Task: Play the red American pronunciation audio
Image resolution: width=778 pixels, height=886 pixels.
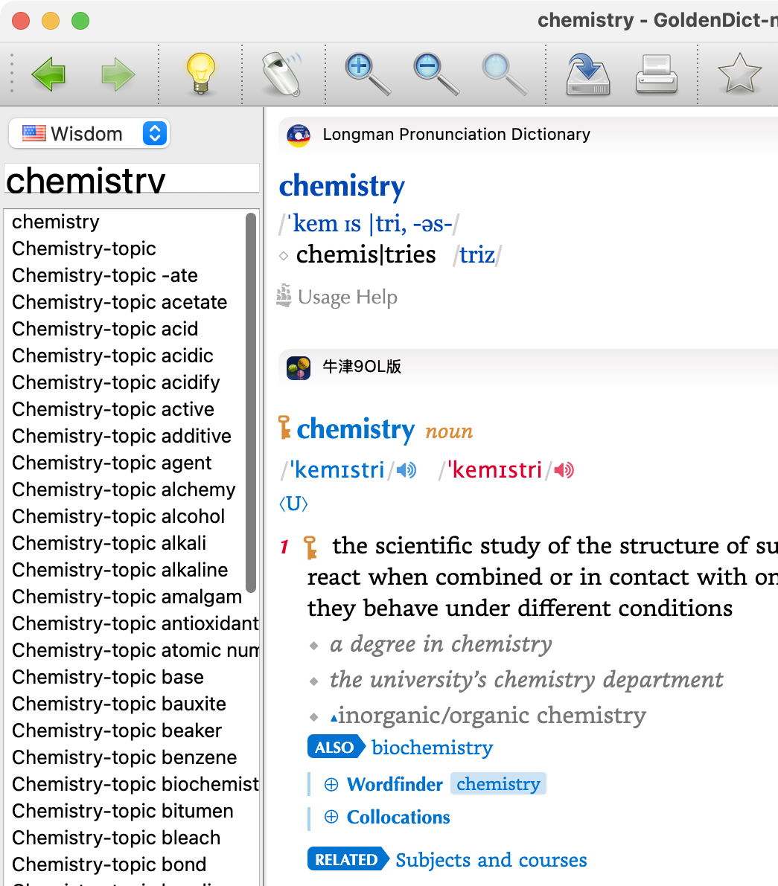Action: (x=564, y=470)
